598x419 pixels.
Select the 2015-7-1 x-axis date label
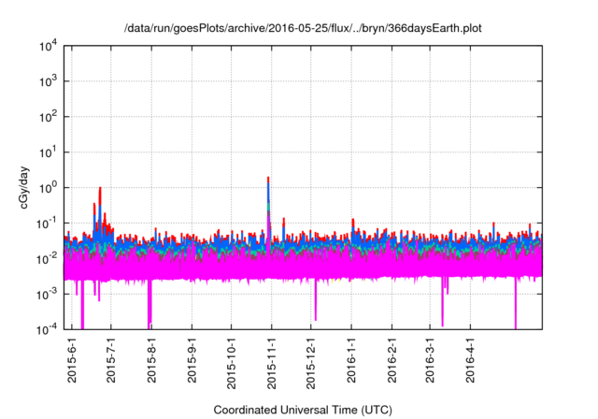coord(112,361)
